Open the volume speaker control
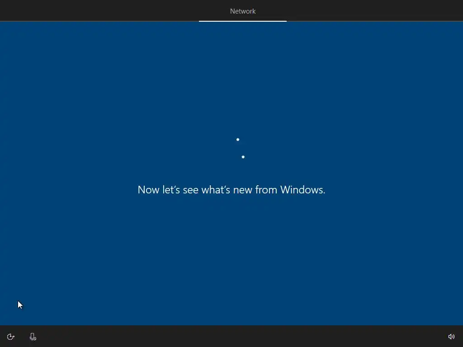 click(451, 337)
